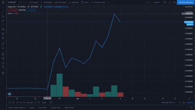Select the 1A time range
Screen dimensions: 195x110
coord(17,103)
